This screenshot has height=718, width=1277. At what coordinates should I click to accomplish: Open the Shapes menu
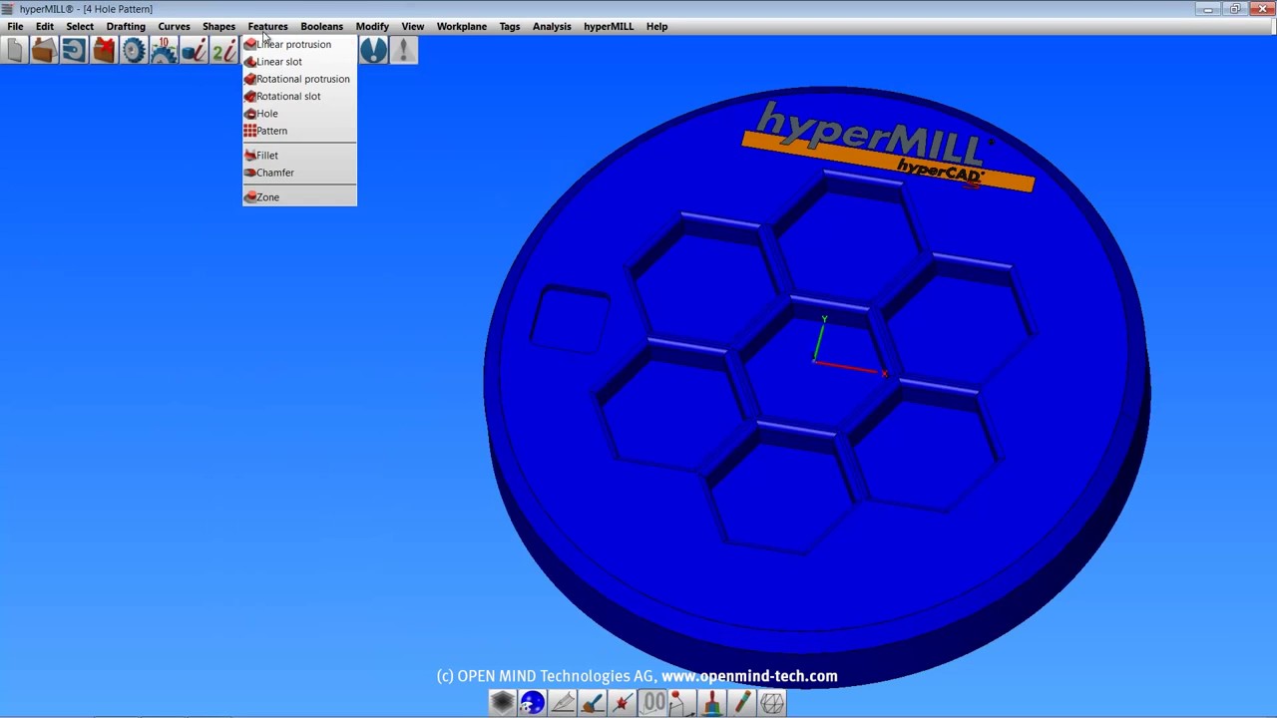pos(218,27)
